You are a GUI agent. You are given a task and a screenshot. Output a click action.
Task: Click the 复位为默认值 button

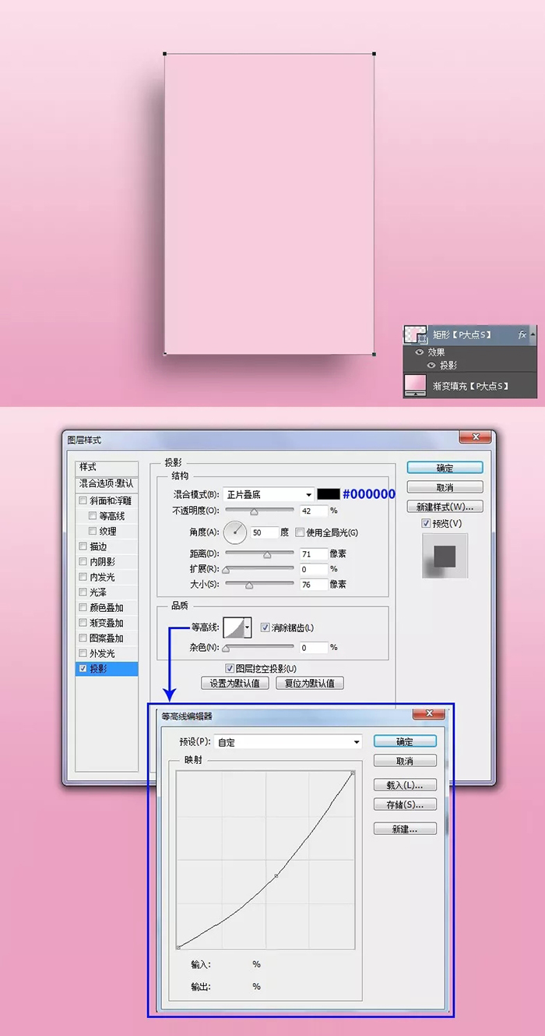tap(309, 683)
